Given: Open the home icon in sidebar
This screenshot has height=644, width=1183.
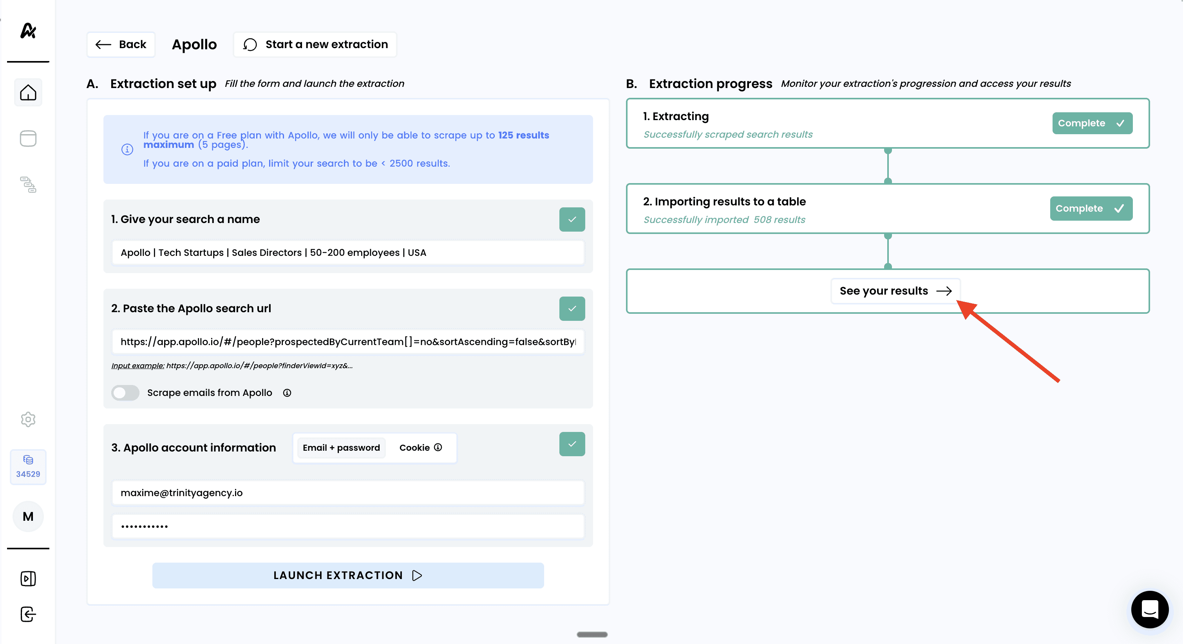Looking at the screenshot, I should click(28, 93).
